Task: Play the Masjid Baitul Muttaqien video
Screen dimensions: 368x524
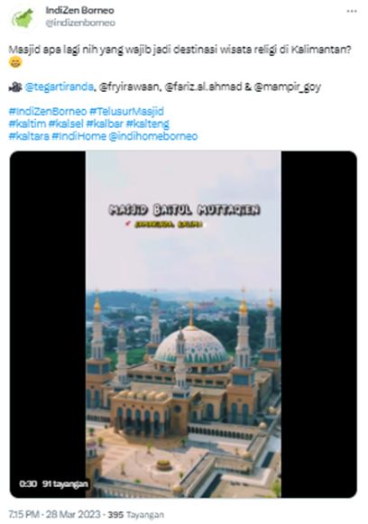Action: tap(183, 324)
